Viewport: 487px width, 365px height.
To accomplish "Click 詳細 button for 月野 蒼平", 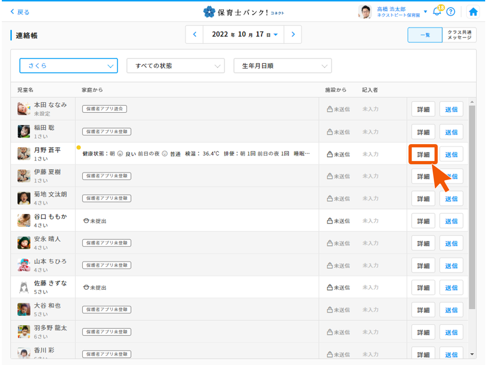I will point(423,155).
